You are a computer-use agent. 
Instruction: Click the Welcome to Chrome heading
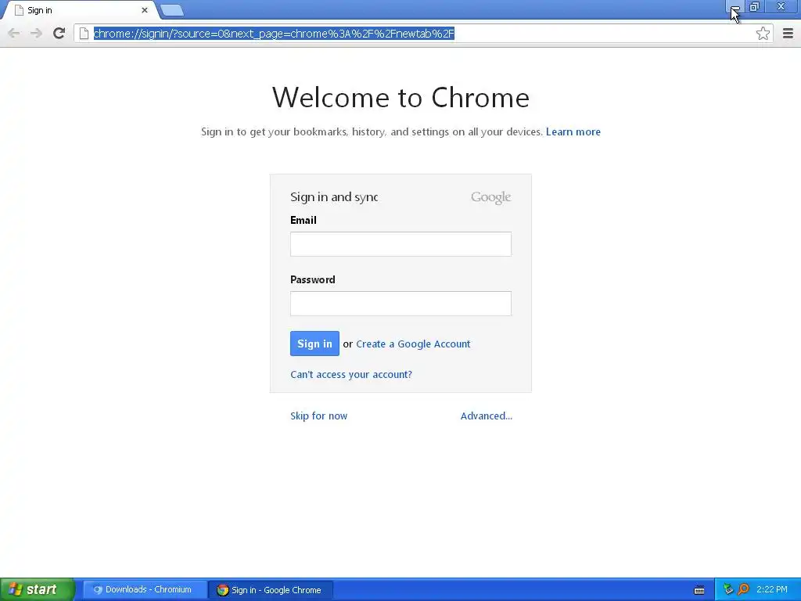(x=400, y=97)
